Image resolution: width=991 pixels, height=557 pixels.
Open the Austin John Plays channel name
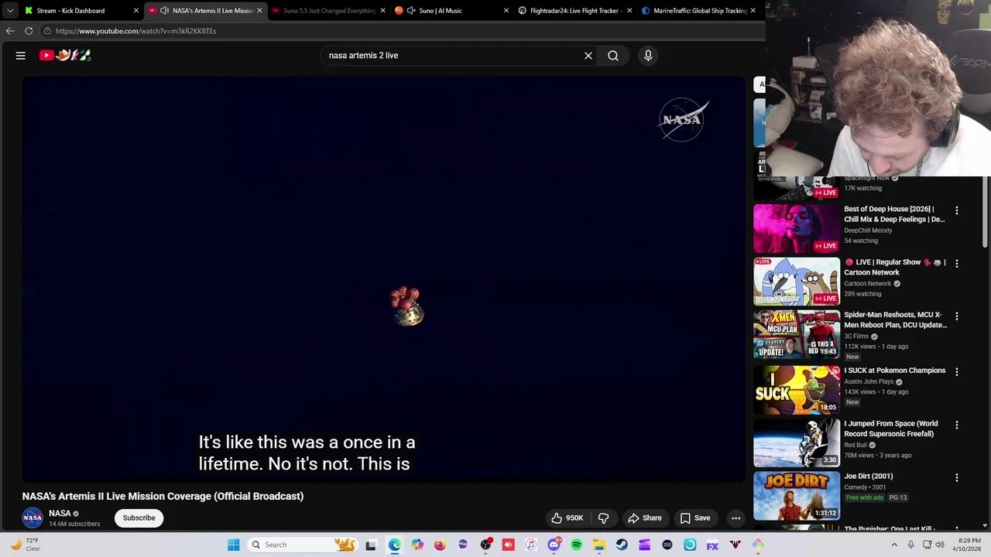[868, 382]
